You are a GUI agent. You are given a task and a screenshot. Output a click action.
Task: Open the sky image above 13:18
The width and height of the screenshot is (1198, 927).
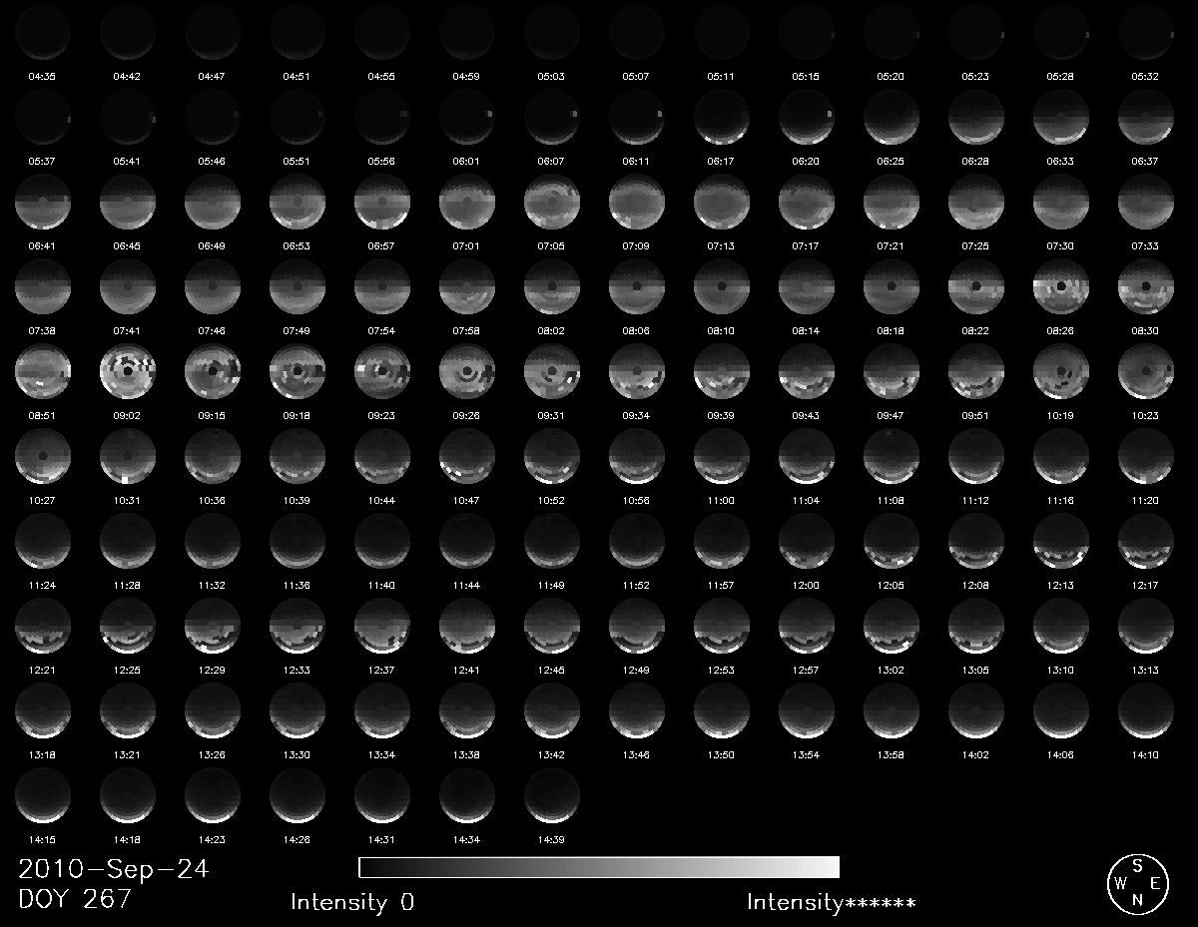click(43, 711)
